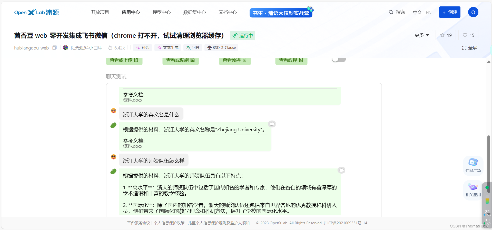Open 作品广场 side shortcut
492x230 pixels.
pos(473,165)
